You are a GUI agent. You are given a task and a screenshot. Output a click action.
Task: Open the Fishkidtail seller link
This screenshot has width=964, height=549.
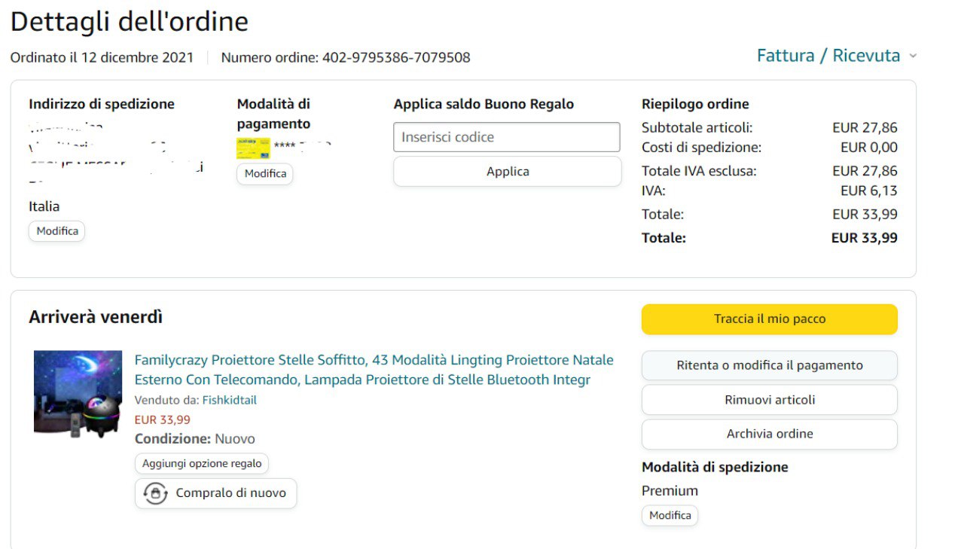[x=230, y=401]
